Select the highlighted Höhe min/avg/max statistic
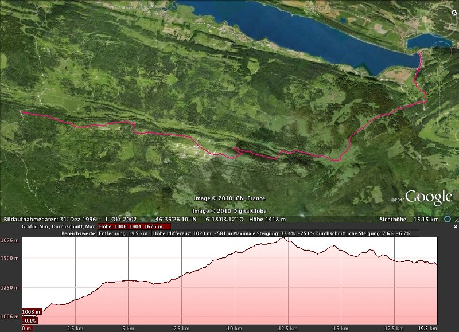 131,226
